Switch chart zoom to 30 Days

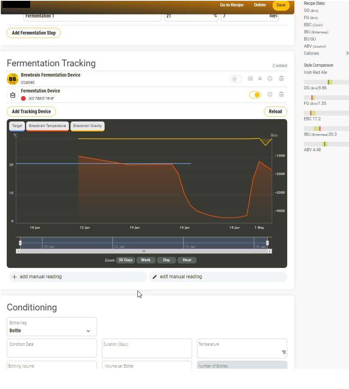point(125,260)
